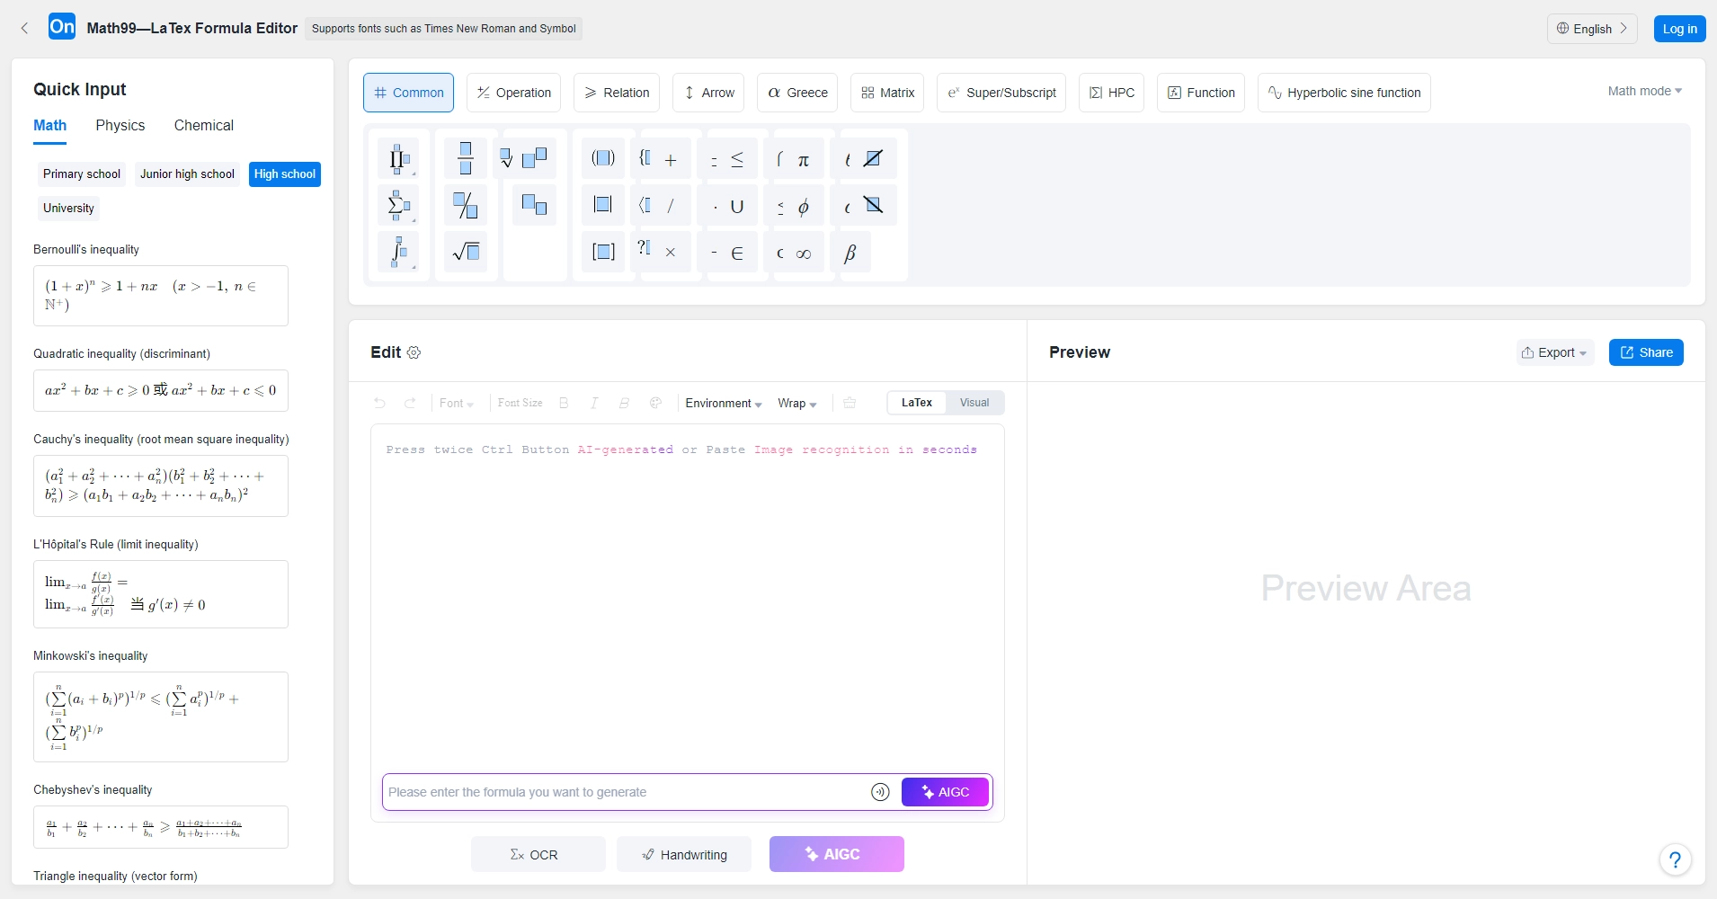Viewport: 1717px width, 899px height.
Task: Insert the slanted fraction template
Action: [466, 206]
